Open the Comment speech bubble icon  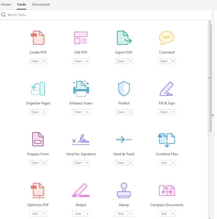coord(167,38)
